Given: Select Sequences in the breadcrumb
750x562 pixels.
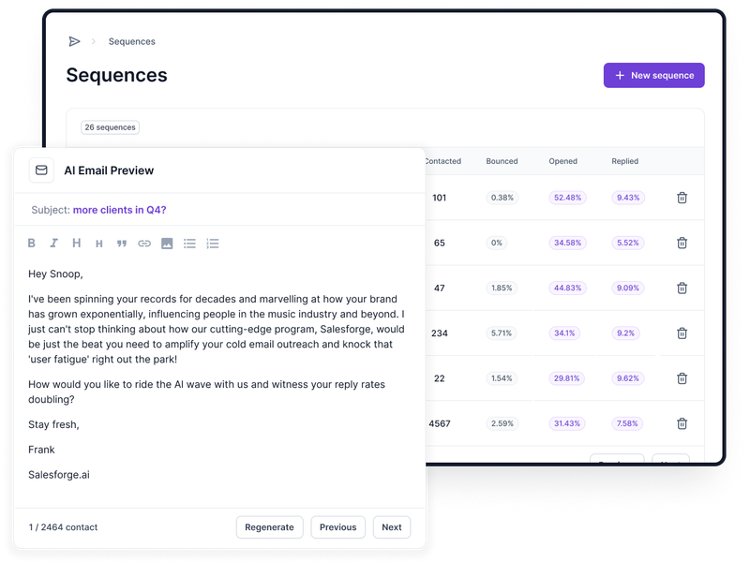Looking at the screenshot, I should pyautogui.click(x=131, y=41).
